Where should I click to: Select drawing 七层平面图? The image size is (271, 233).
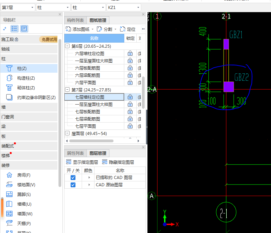[x=85, y=126]
